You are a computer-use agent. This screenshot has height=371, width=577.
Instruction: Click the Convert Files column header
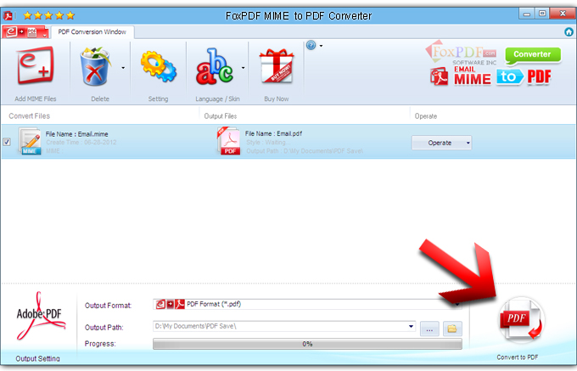tap(30, 116)
